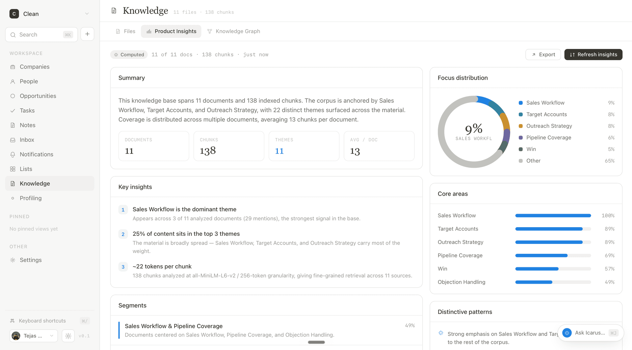Click the Outreach Strategy orange legend swatch

coord(521,126)
